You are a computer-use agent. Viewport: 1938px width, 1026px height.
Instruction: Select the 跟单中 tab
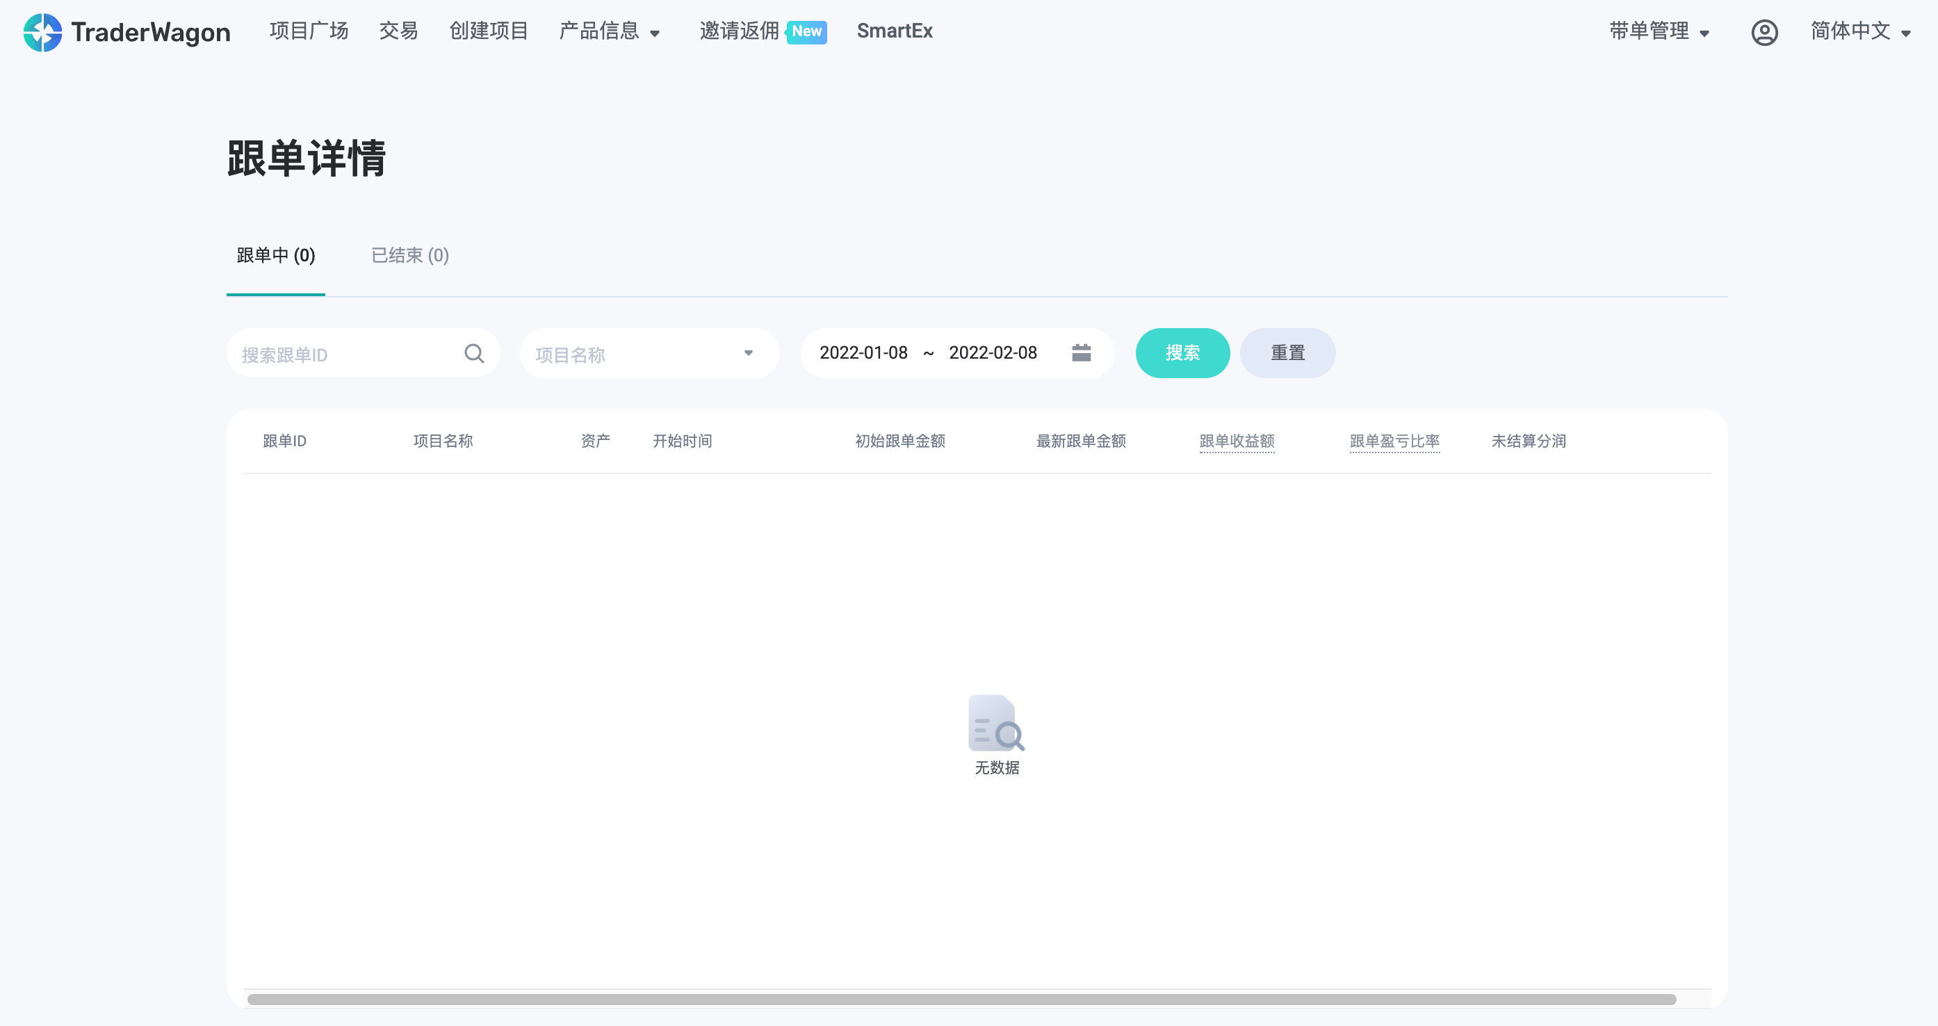click(x=275, y=256)
